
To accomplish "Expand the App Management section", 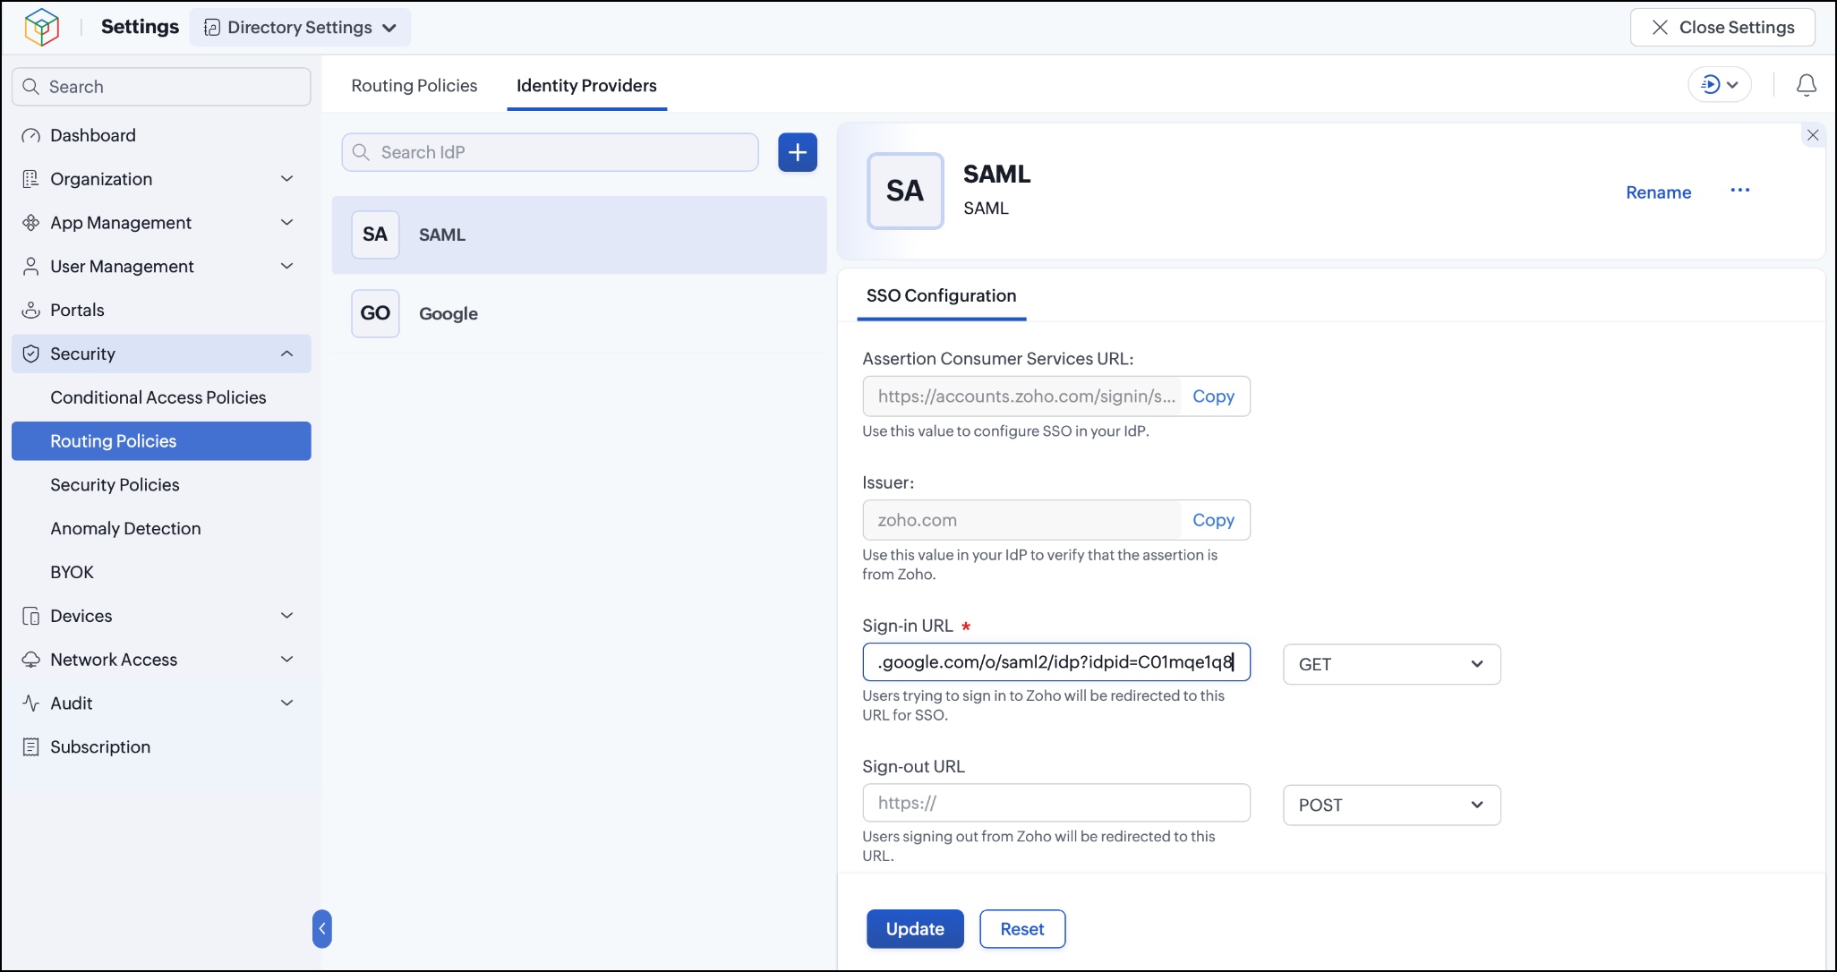I will tap(287, 223).
